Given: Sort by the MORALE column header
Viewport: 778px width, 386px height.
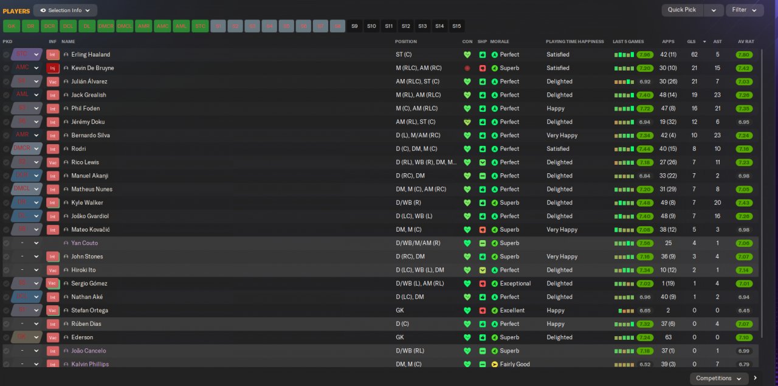Looking at the screenshot, I should point(500,41).
